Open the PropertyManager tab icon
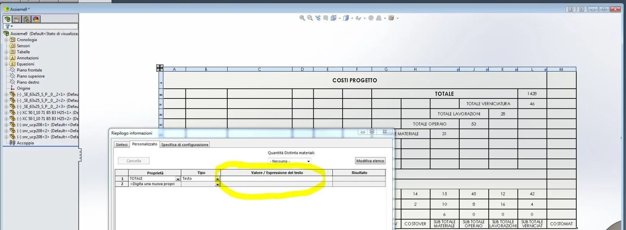This screenshot has height=230, width=626. [x=17, y=19]
